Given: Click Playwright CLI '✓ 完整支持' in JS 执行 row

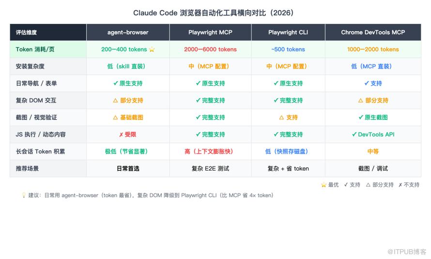Looking at the screenshot, I should 288,134.
